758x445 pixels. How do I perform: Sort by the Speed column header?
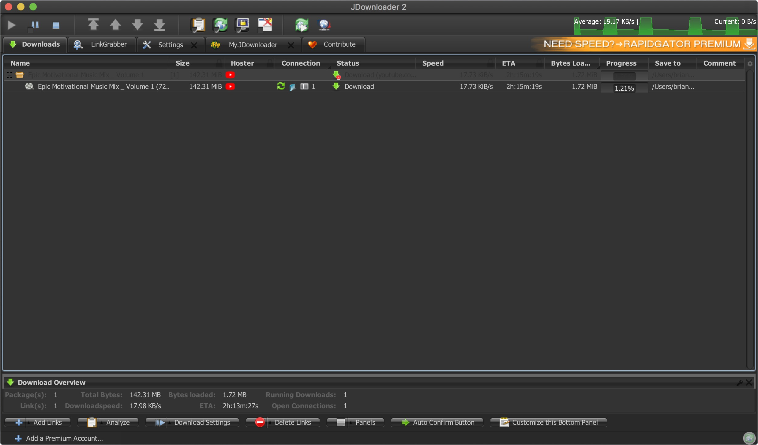click(x=456, y=63)
